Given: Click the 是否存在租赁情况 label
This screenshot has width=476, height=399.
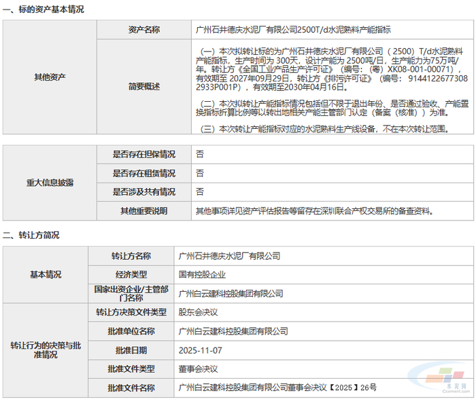Looking at the screenshot, I should pyautogui.click(x=144, y=173).
